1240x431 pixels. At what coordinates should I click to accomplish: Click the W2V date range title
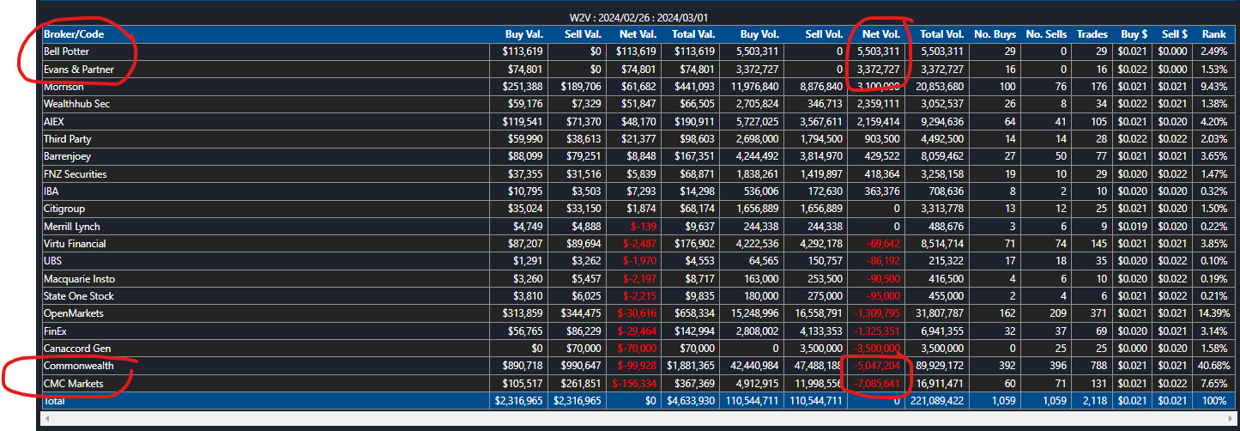638,17
